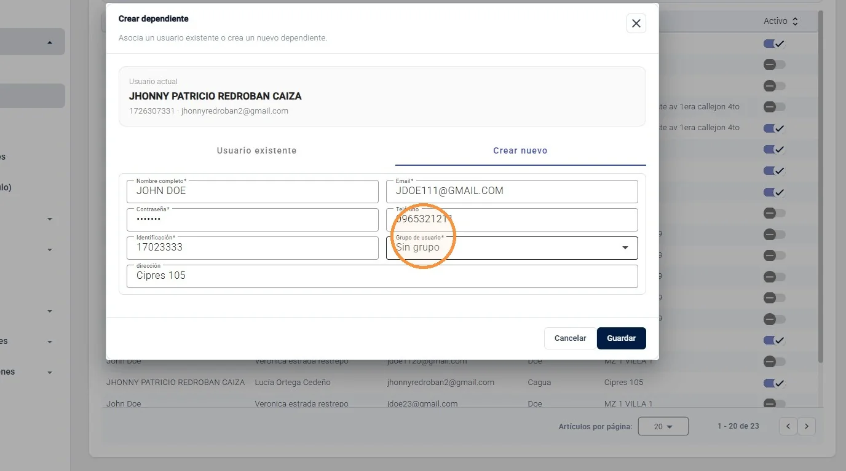
Task: Click into the Email input field
Action: point(512,192)
